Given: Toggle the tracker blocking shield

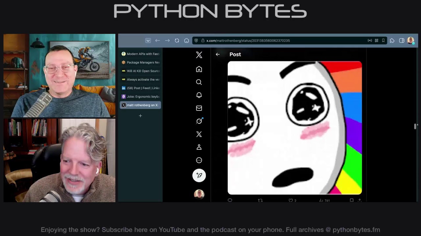Looking at the screenshot, I should click(196, 40).
